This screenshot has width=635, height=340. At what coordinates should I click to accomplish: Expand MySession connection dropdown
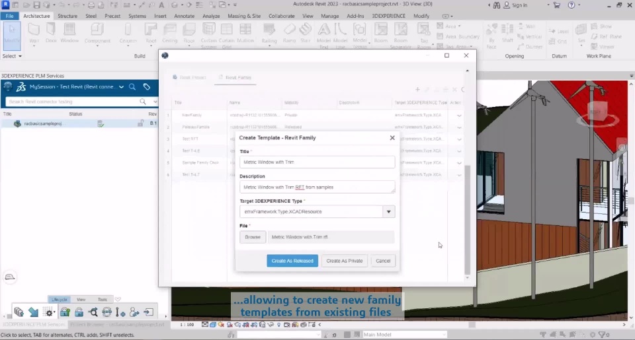[x=121, y=86]
